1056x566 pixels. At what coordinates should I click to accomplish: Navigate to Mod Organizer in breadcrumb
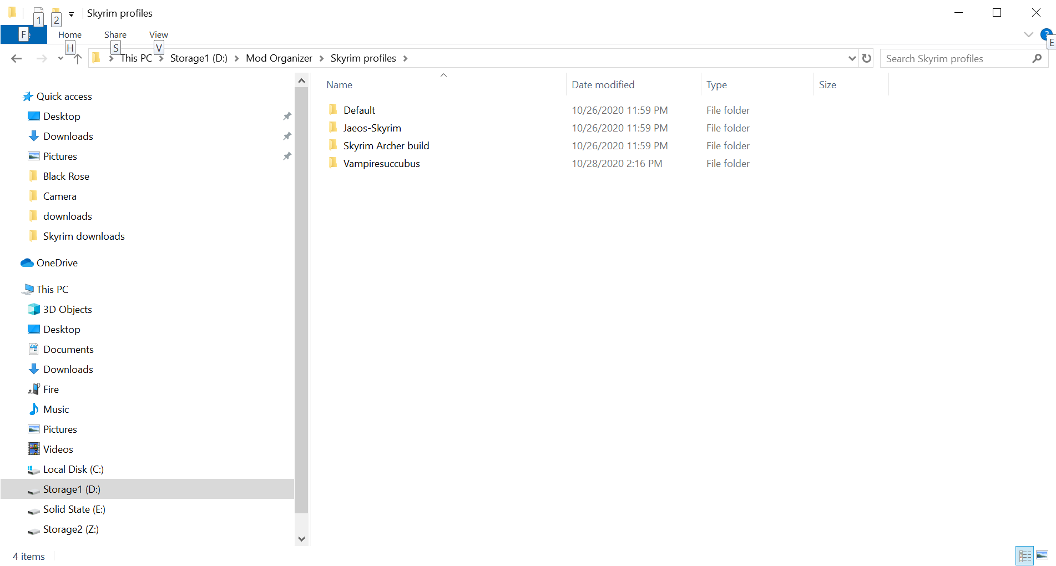[x=279, y=58]
